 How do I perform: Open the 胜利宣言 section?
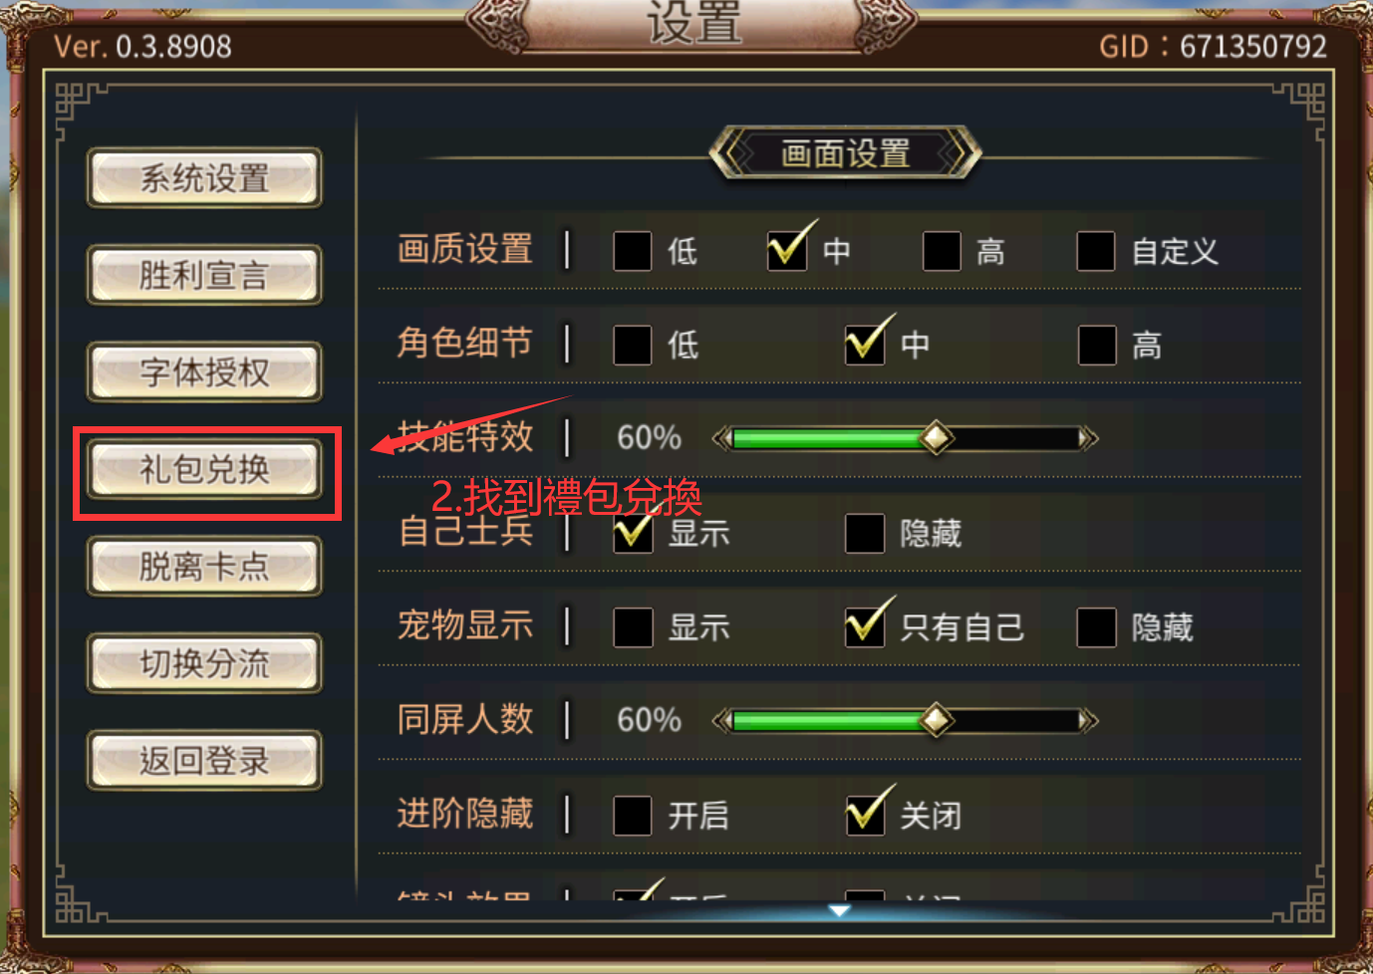204,275
